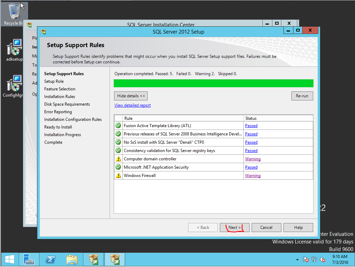Click the passed icon for Microsoft .NET Application Security
Screen dimensions: 355x267
point(118,167)
